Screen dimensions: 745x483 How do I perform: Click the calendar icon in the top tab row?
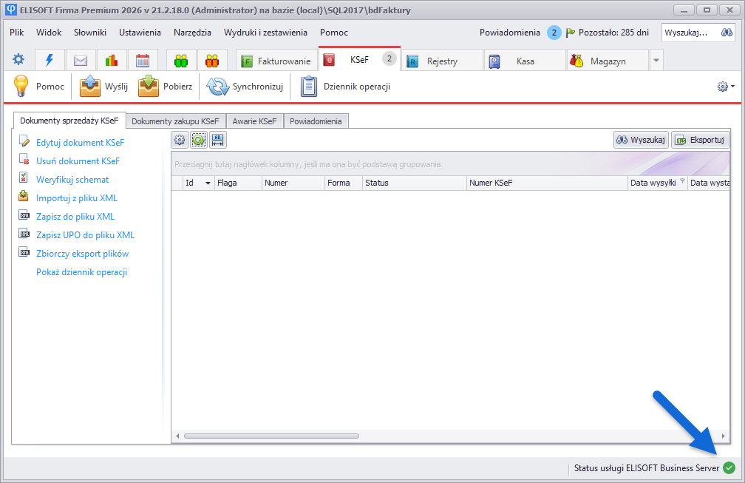(143, 61)
